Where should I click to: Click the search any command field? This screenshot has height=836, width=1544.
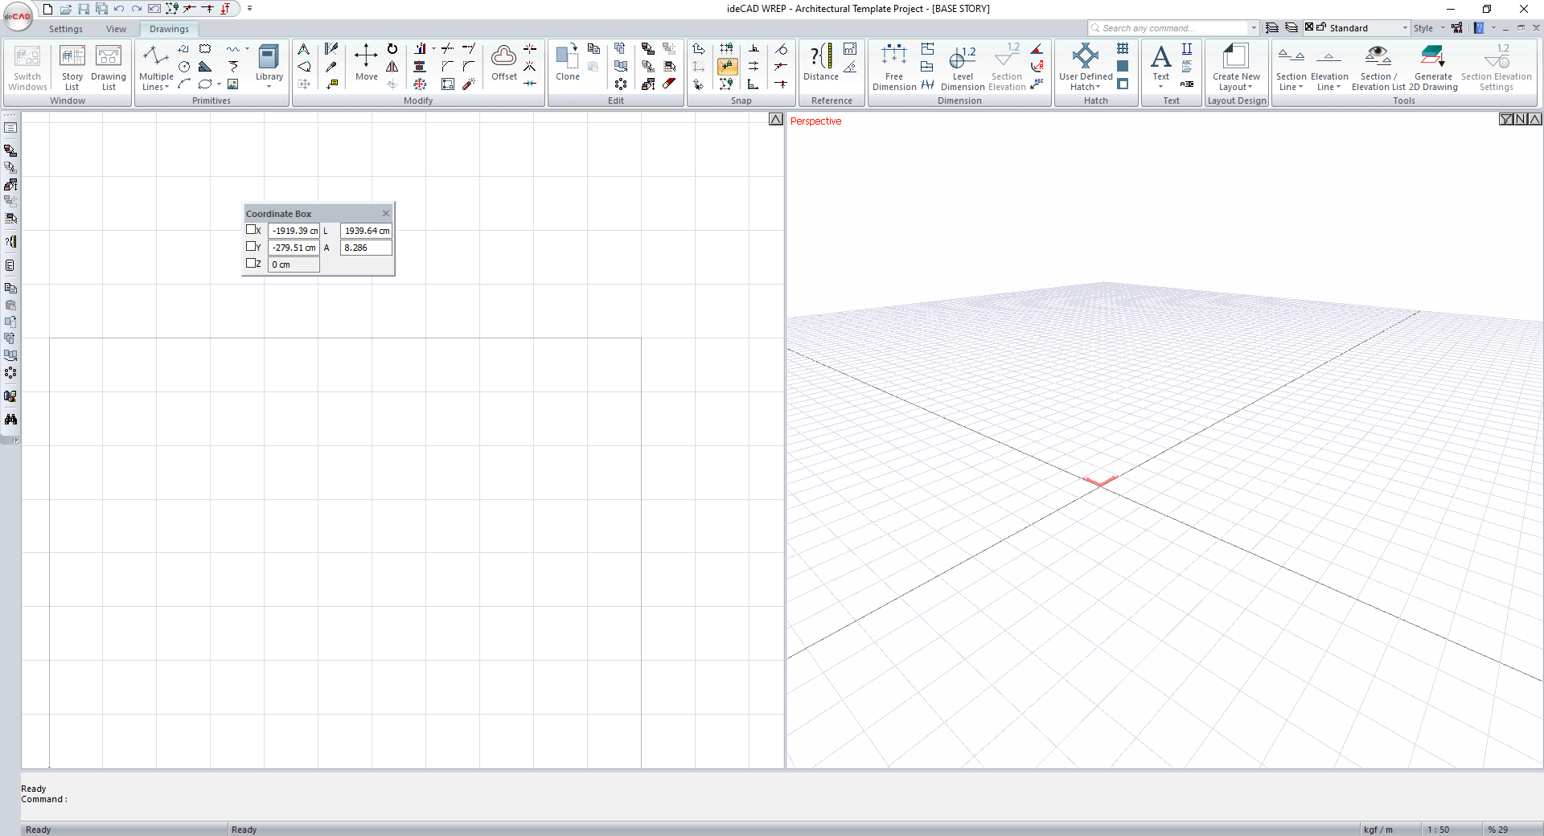(x=1170, y=28)
